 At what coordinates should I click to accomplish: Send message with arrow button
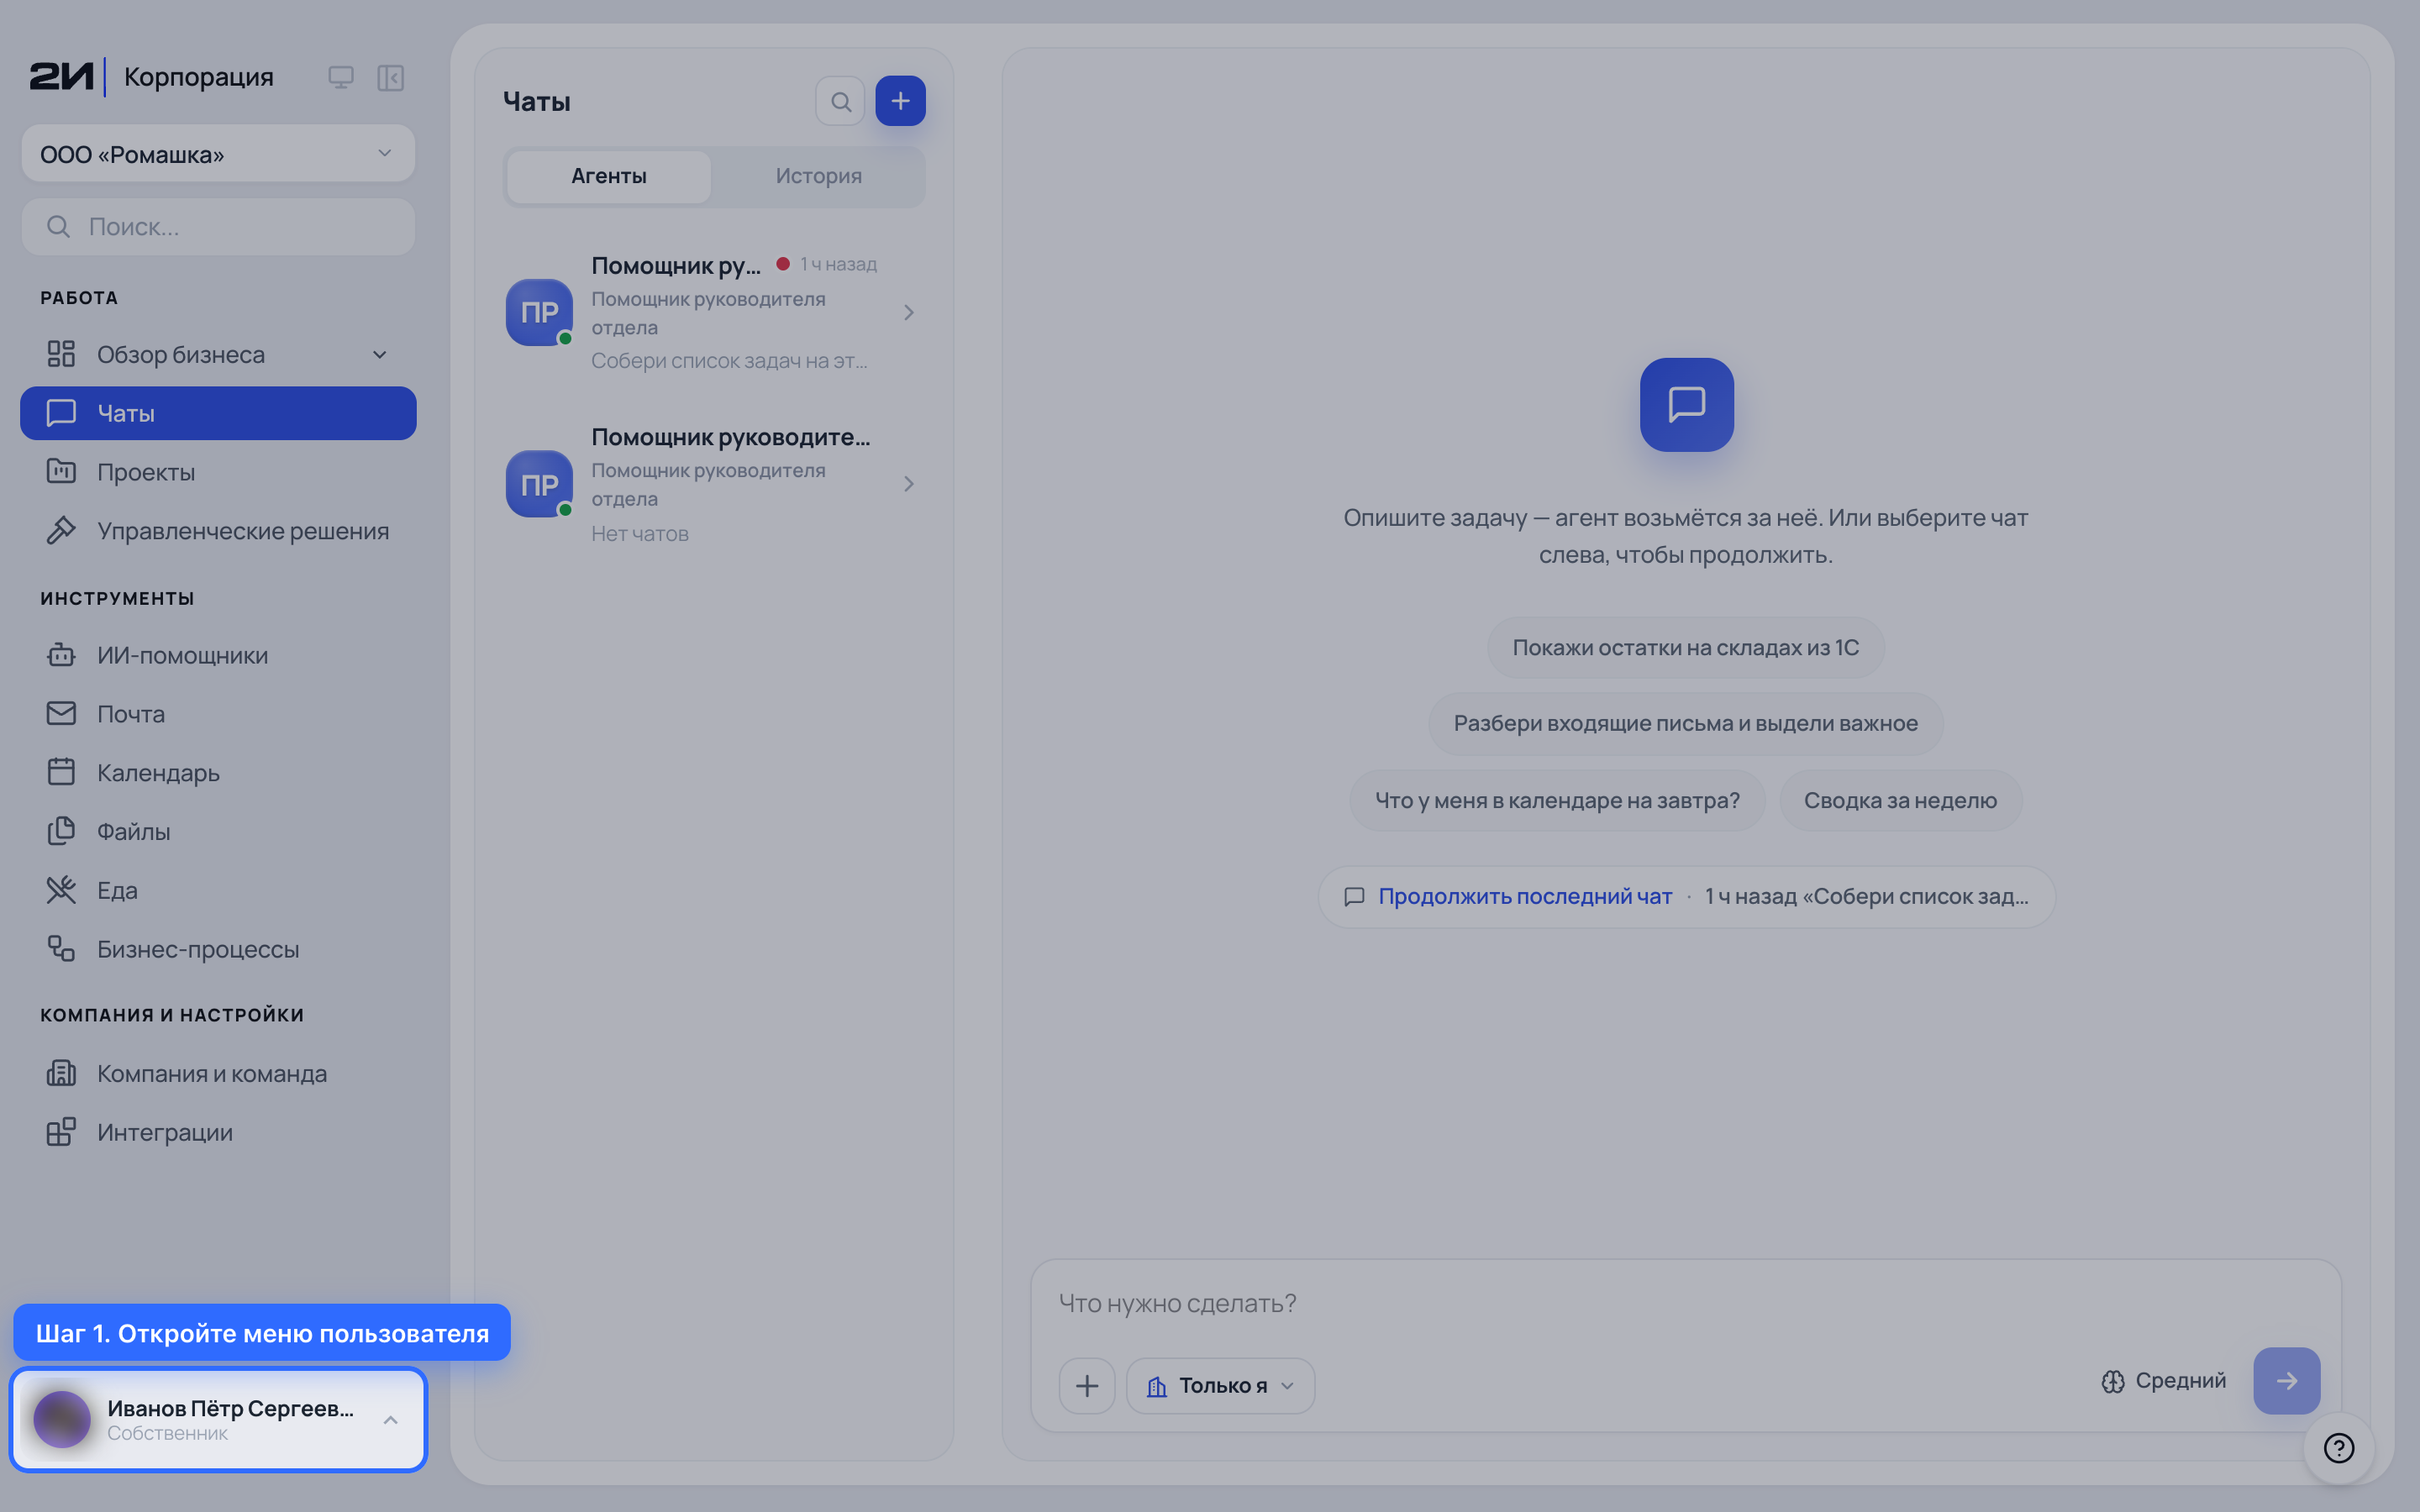[x=2286, y=1380]
